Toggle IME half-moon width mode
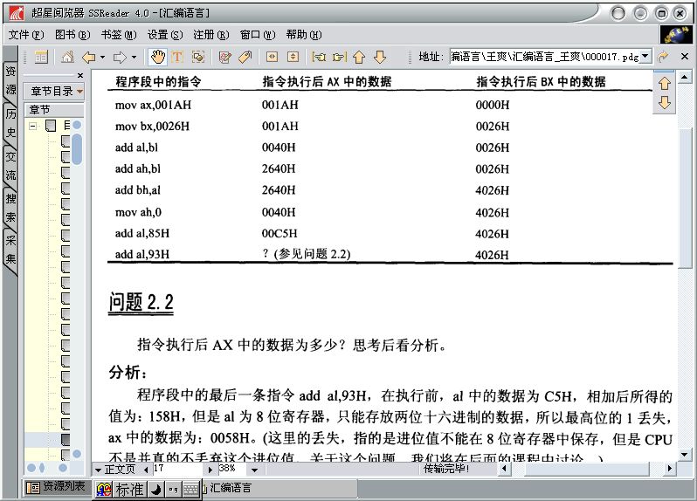Viewport: 697px width, 501px height. pos(156,490)
